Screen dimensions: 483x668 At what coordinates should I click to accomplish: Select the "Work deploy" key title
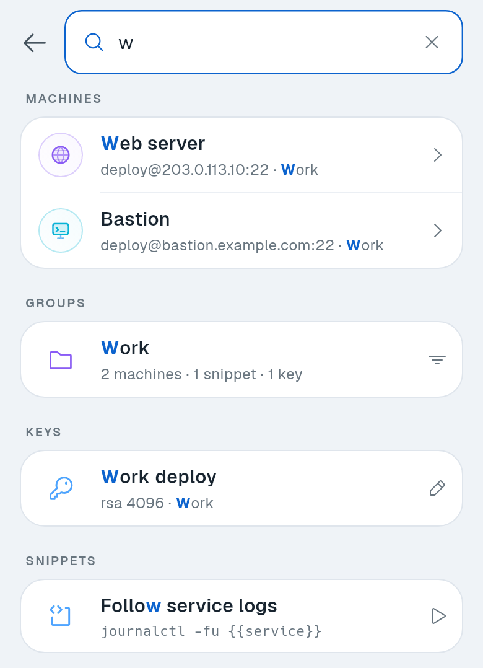point(159,477)
